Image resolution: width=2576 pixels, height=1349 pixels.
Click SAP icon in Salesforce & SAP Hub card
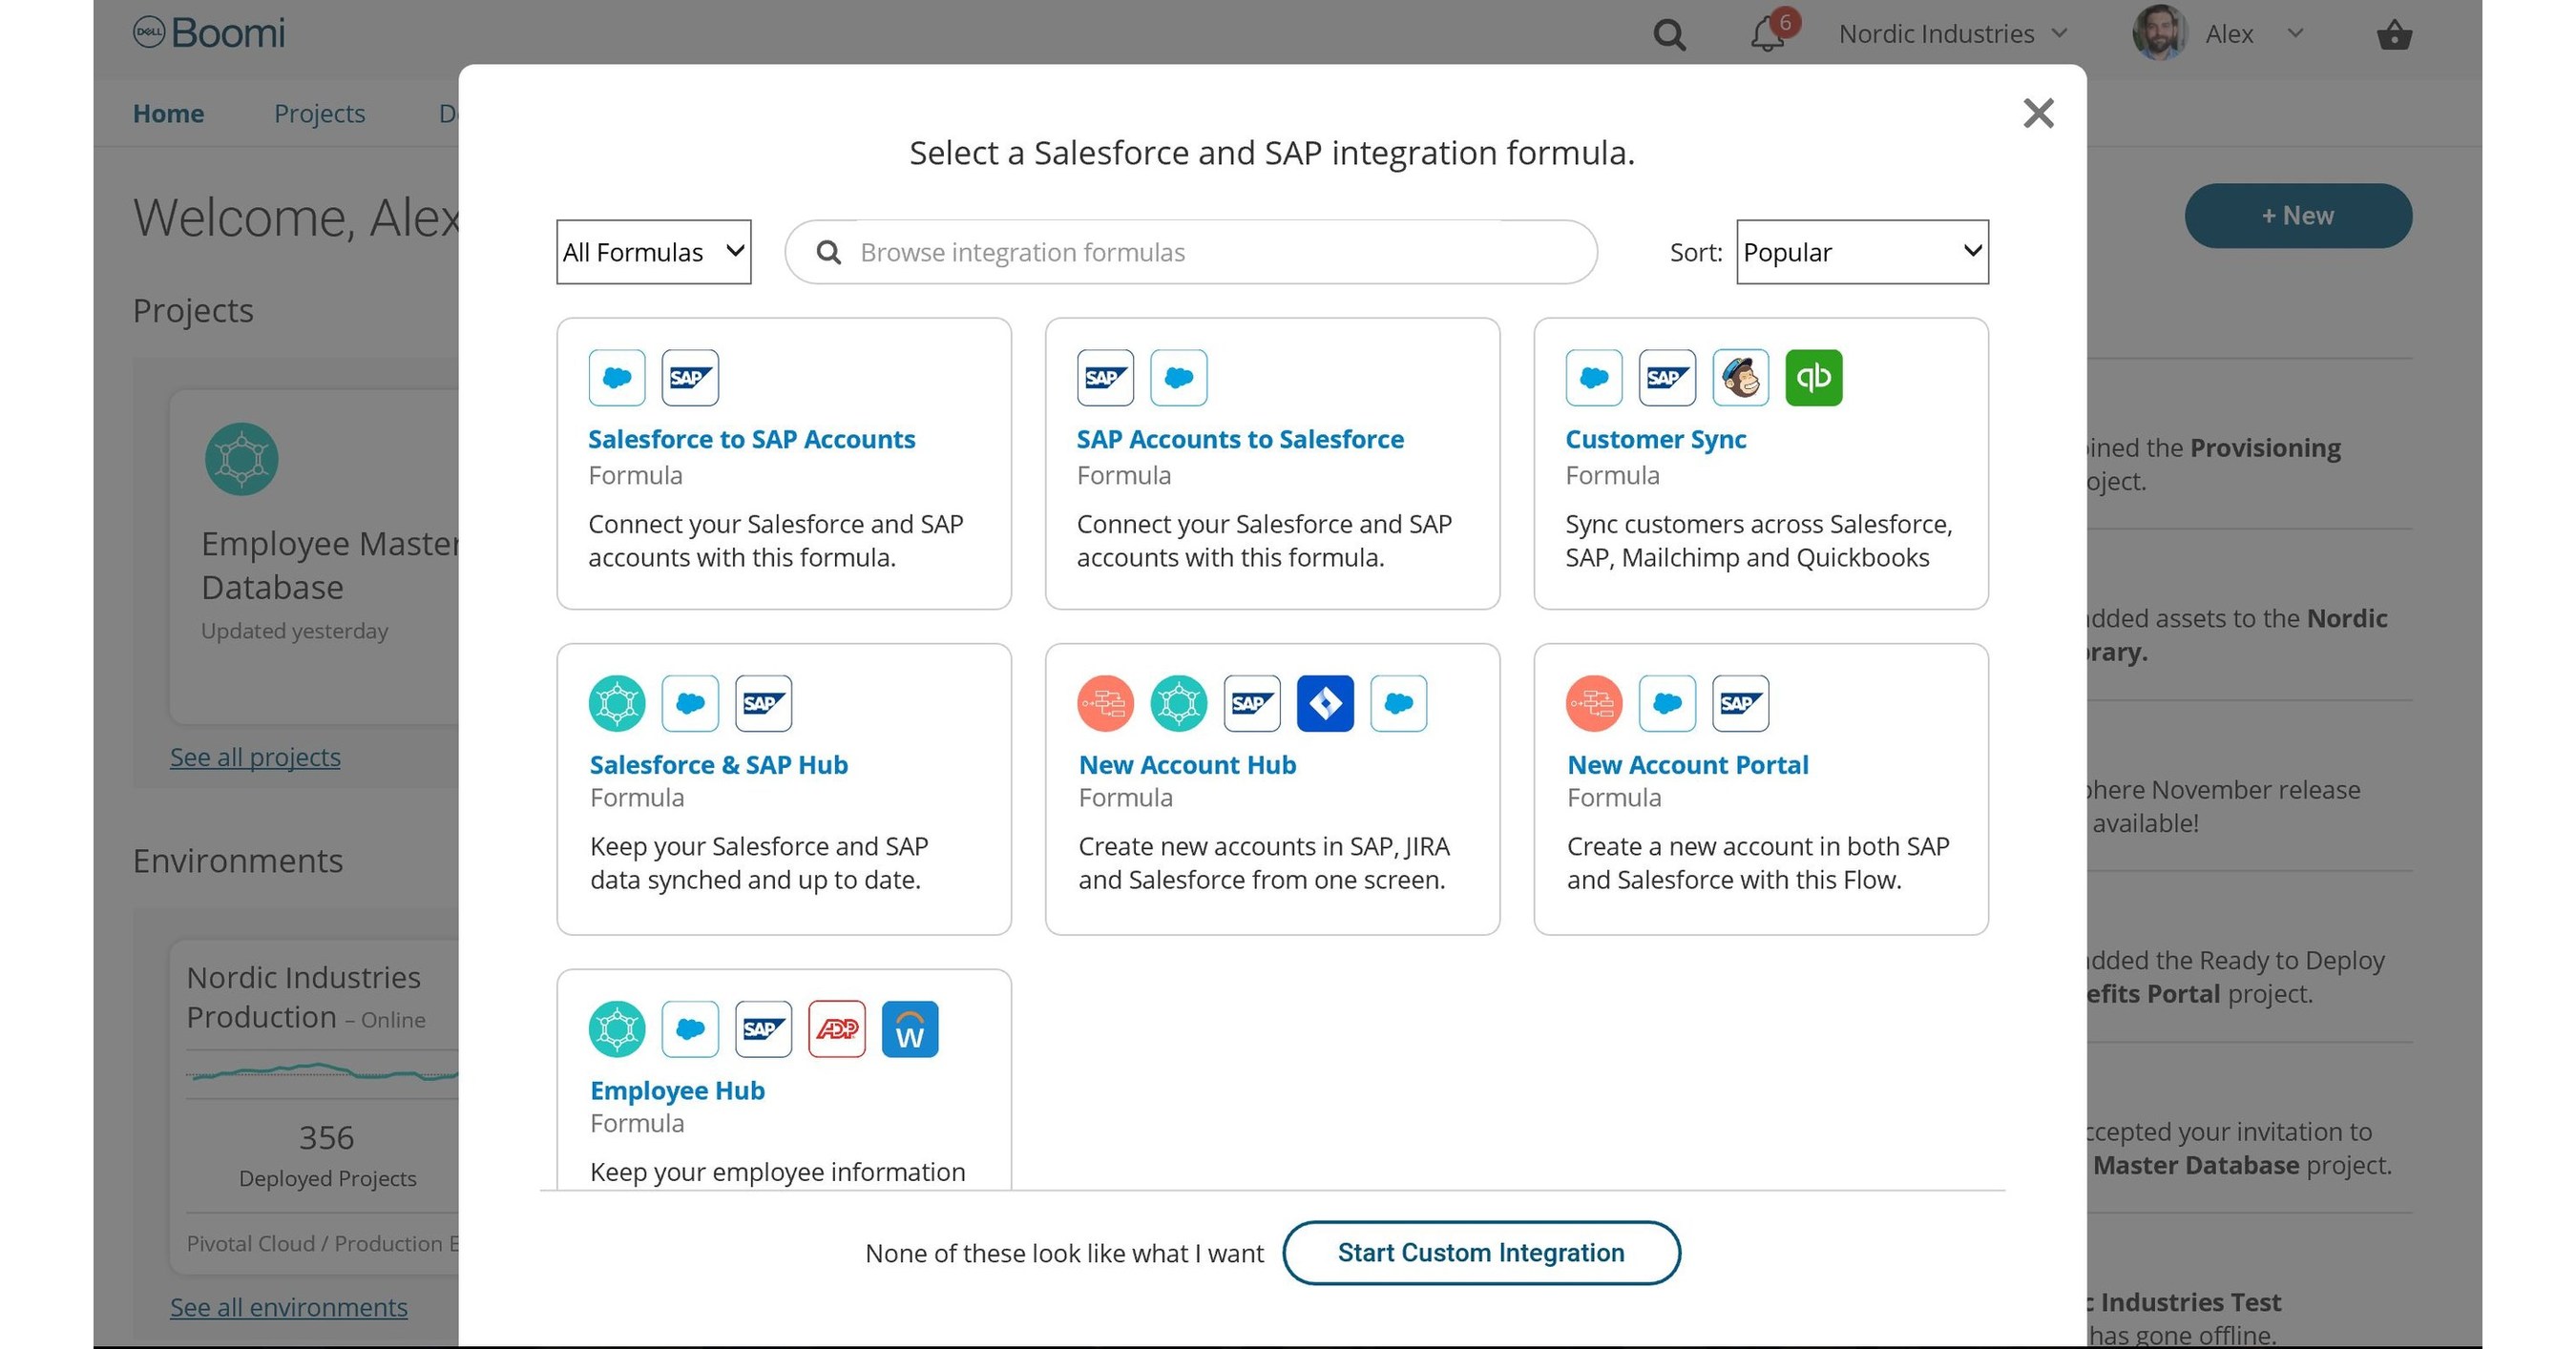(763, 703)
